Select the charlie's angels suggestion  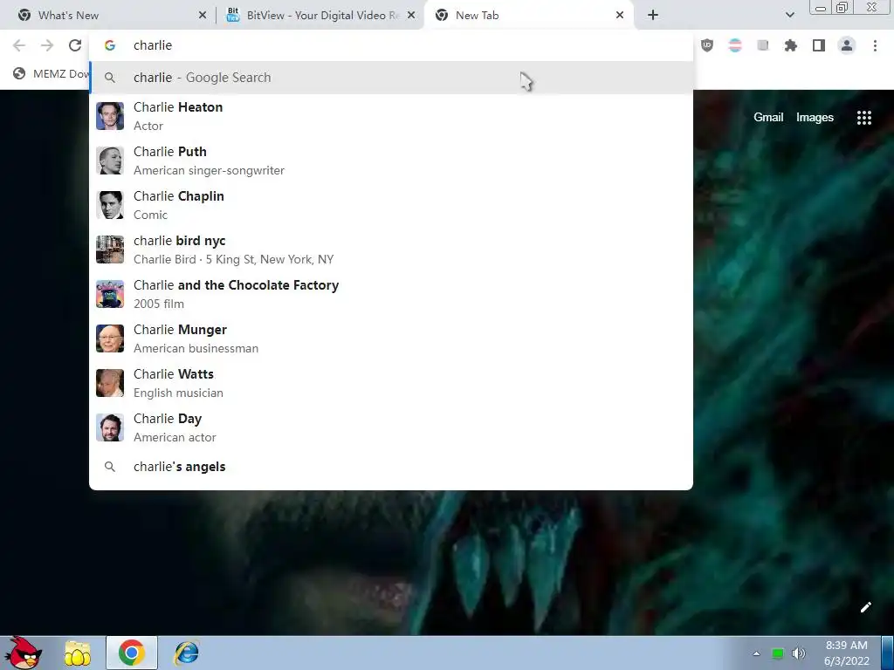tap(391, 467)
